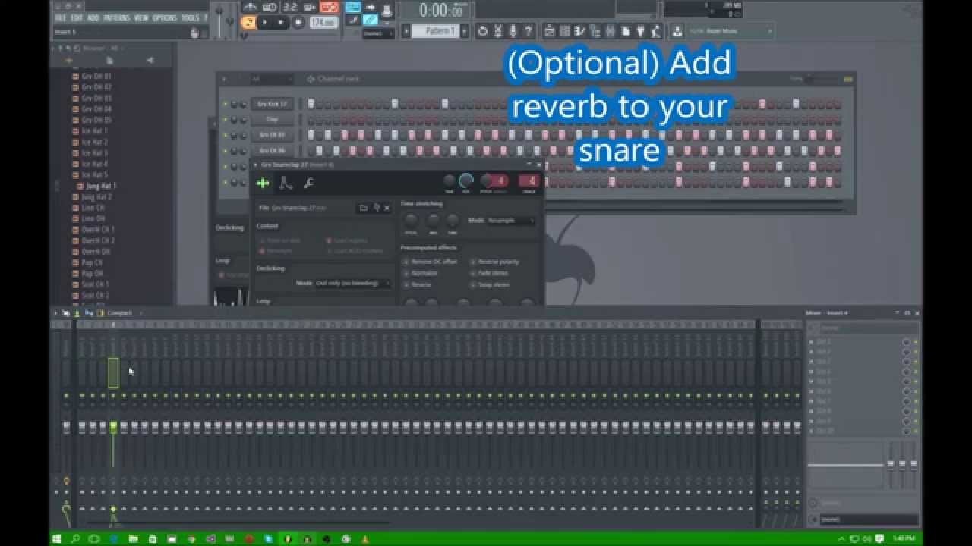Screen dimensions: 972x546
Task: Click the Grv CH 06 channel button
Action: 272,151
